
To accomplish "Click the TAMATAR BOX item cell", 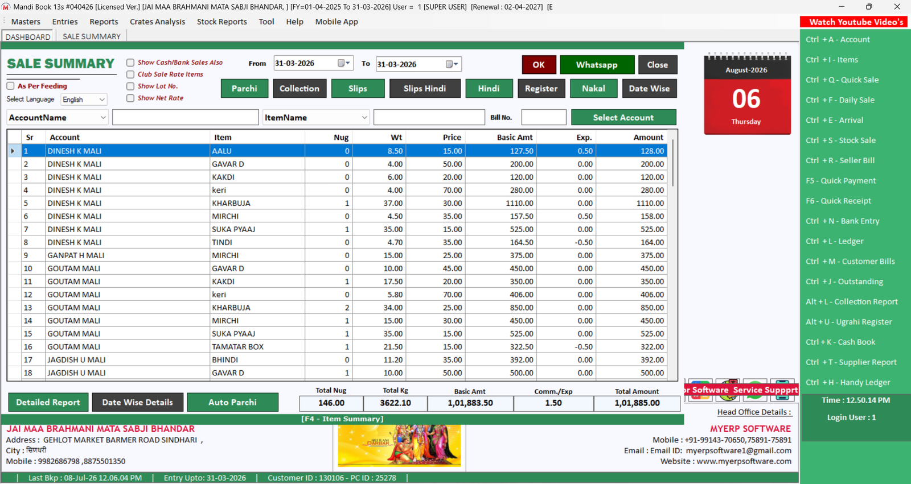I will [x=257, y=346].
